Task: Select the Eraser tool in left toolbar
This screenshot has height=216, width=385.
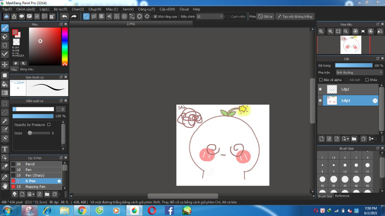Action: 5,36
